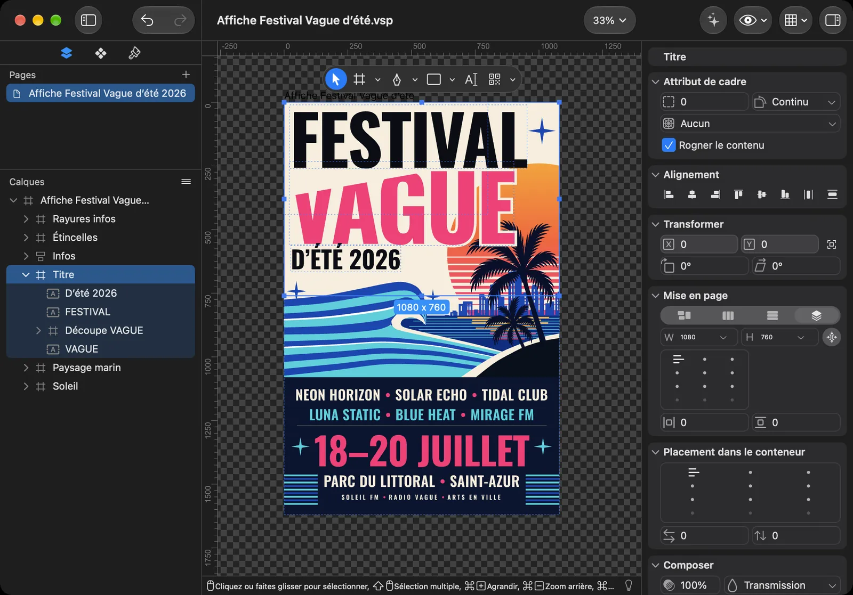Undo the last action

click(x=148, y=20)
